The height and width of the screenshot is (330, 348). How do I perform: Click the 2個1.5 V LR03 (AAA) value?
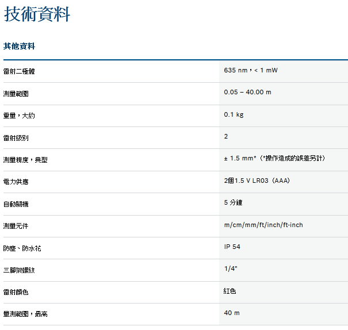pyautogui.click(x=257, y=181)
